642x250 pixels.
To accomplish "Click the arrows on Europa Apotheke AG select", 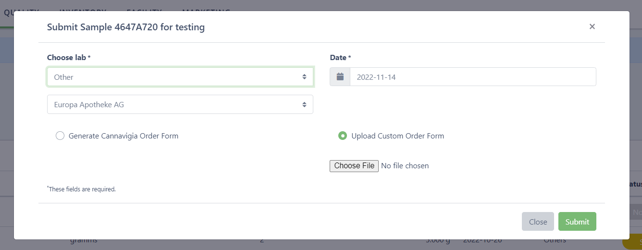I will point(304,104).
